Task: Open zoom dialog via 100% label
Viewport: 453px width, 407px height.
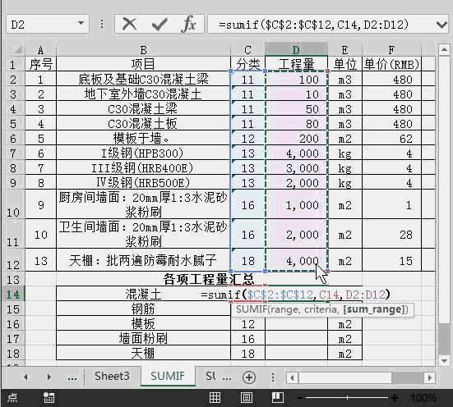Action: click(423, 398)
